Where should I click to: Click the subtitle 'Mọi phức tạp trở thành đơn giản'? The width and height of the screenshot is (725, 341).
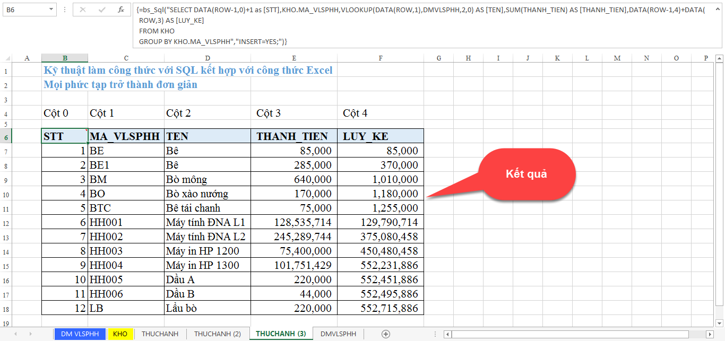pyautogui.click(x=120, y=84)
